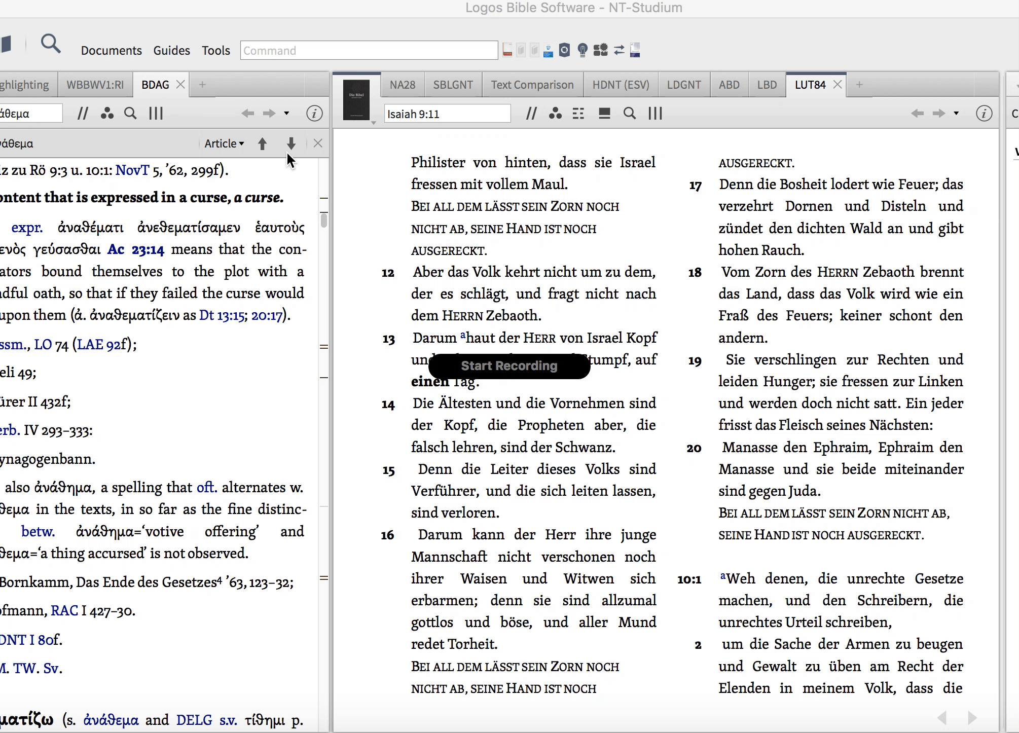Open LUT84 history dropdown arrow
This screenshot has height=733, width=1019.
(956, 114)
